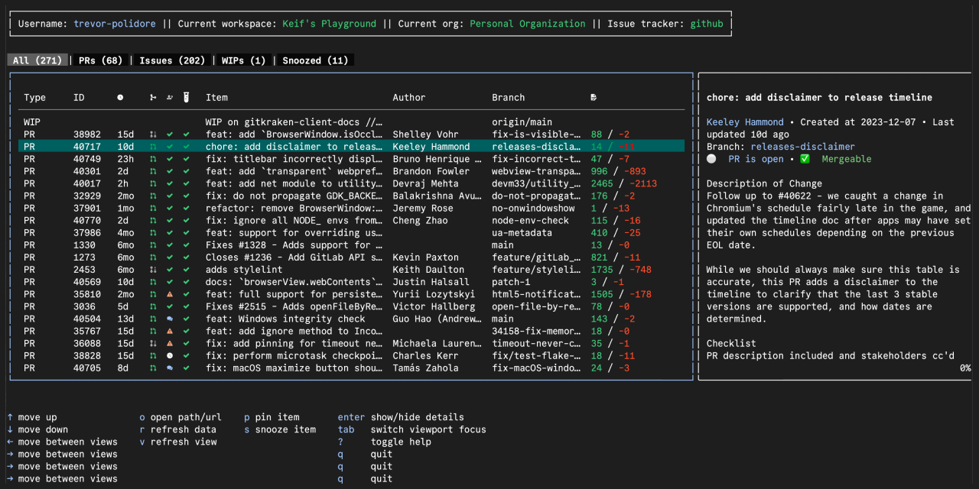Click the green Mergeable checkbox in details
The height and width of the screenshot is (489, 979).
coord(805,159)
